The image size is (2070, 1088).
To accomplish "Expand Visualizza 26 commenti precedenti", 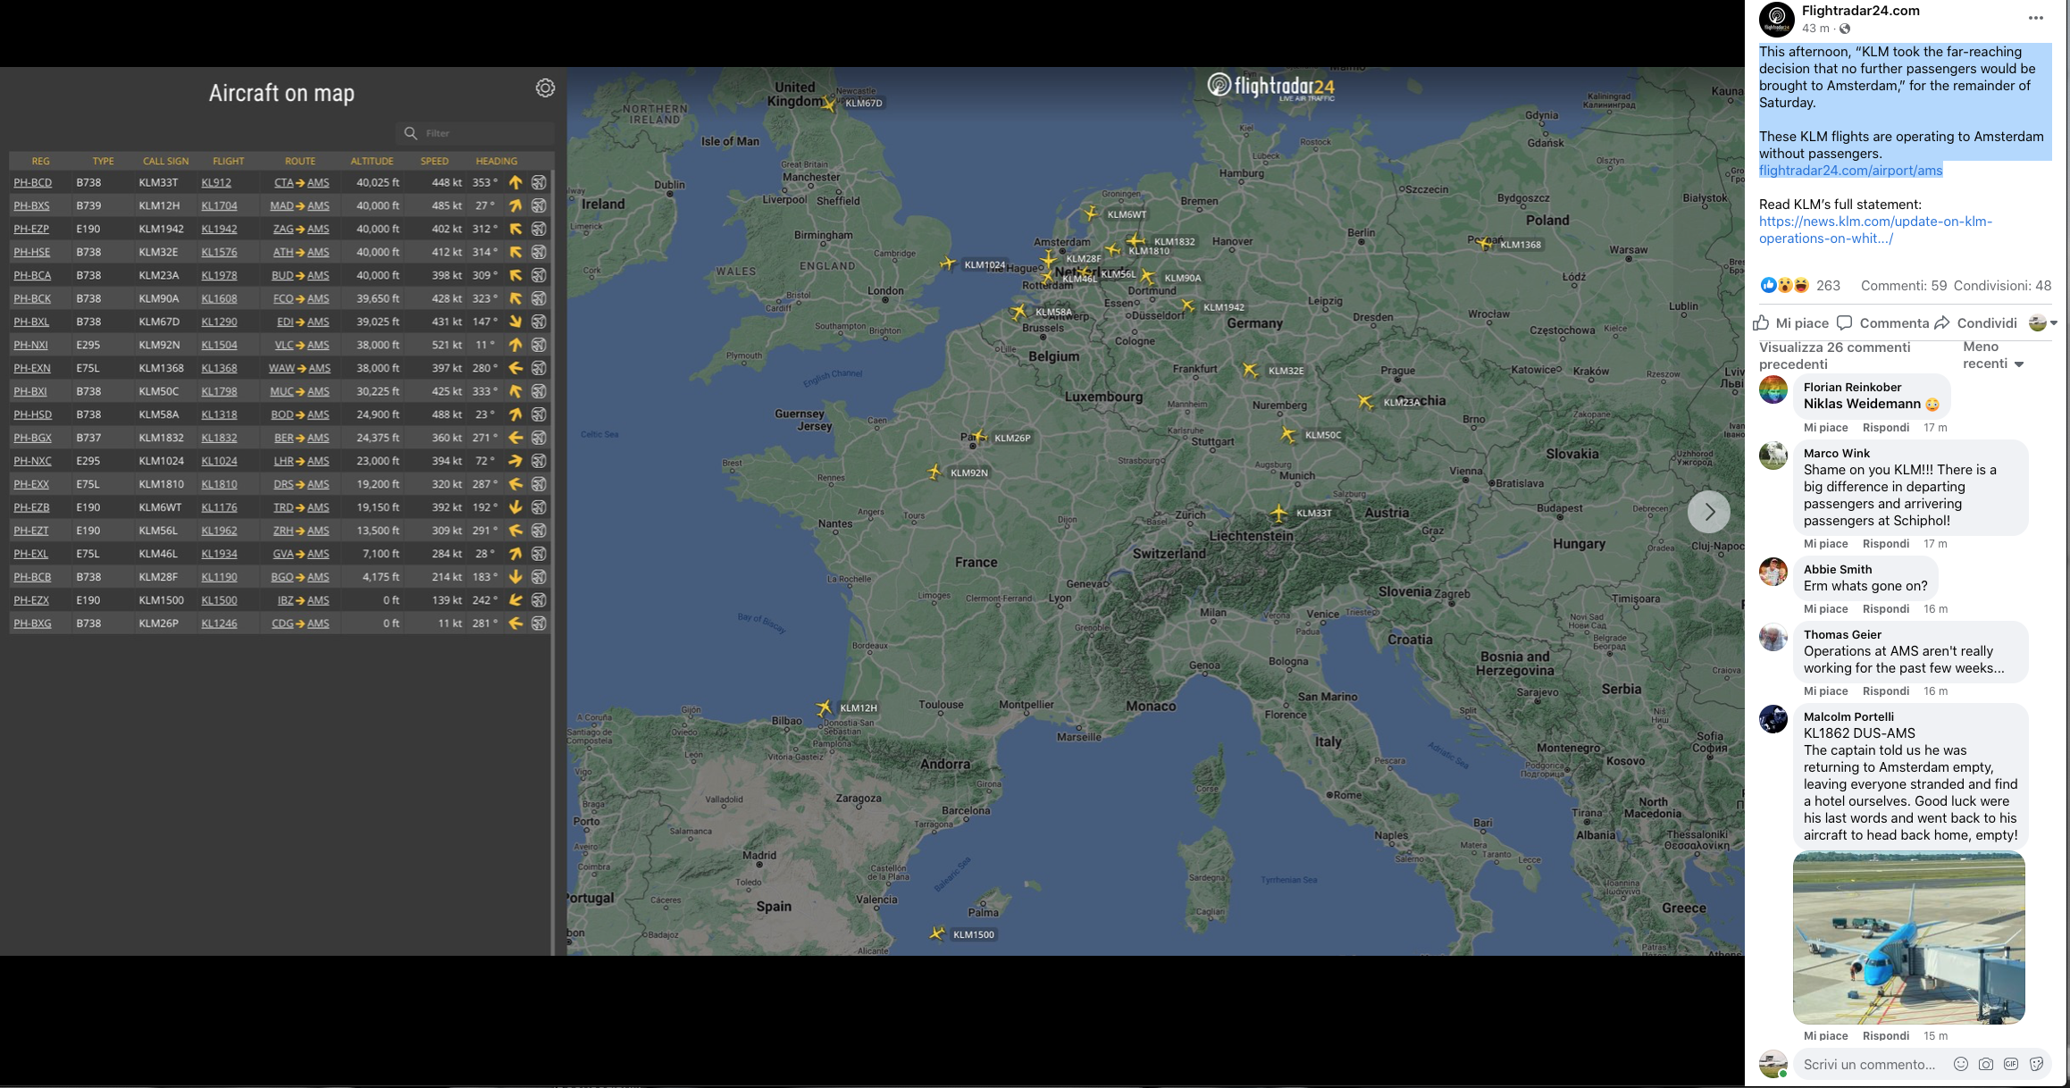I will point(1833,356).
